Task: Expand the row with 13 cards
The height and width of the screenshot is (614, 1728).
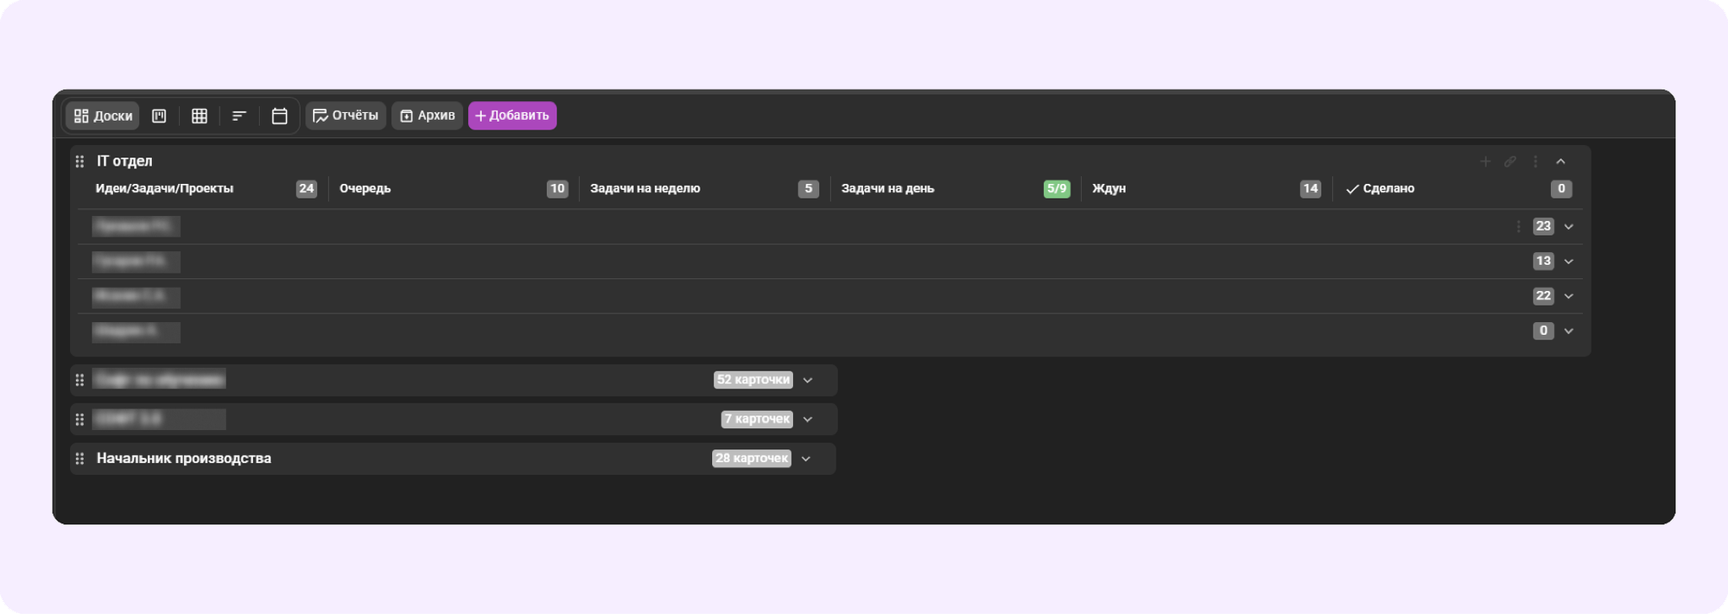Action: [1569, 261]
